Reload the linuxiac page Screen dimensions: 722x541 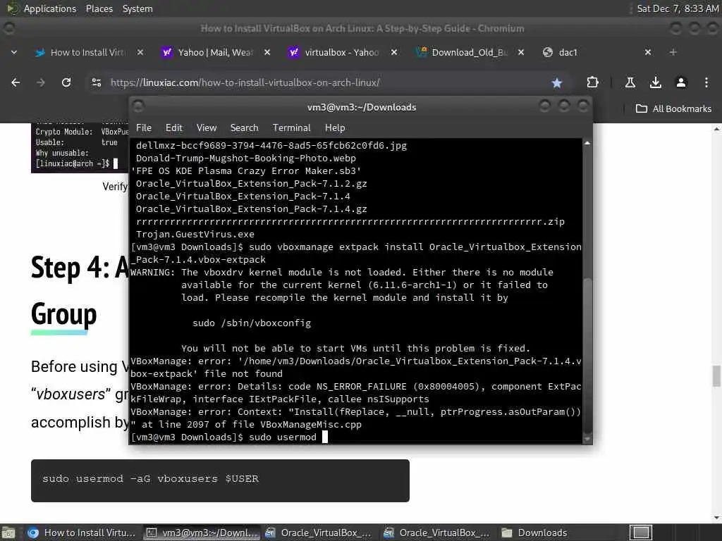[x=66, y=83]
